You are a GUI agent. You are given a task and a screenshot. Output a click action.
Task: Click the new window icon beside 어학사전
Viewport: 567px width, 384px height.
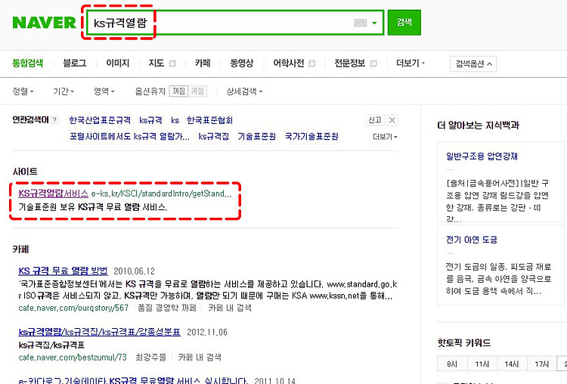[x=311, y=63]
